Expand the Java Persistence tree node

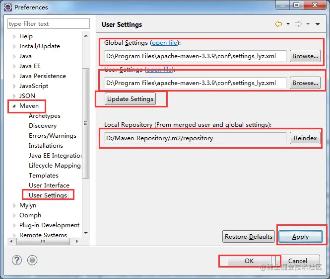(x=14, y=76)
